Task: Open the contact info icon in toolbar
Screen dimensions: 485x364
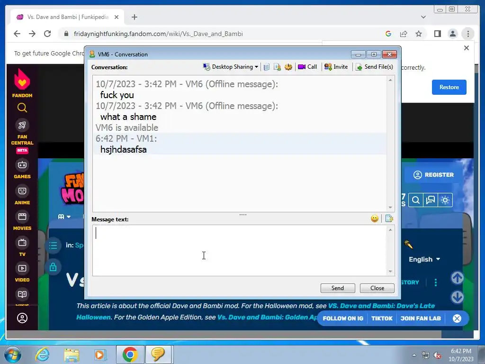Action: (277, 67)
